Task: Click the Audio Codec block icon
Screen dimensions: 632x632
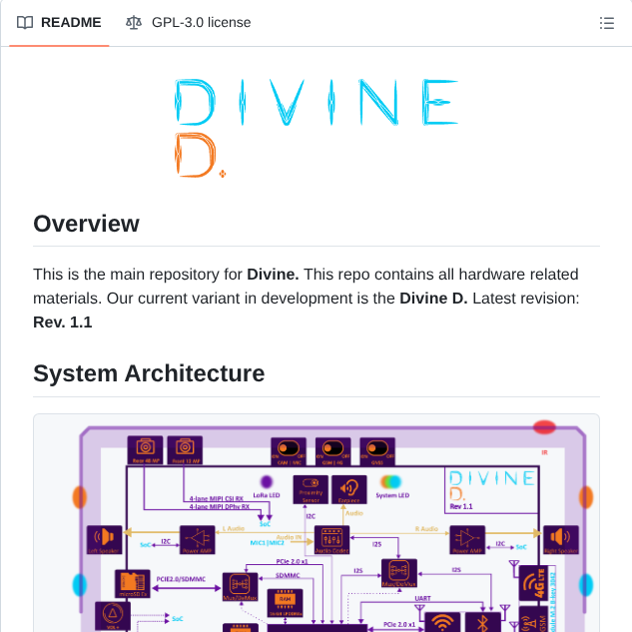Action: 331,540
